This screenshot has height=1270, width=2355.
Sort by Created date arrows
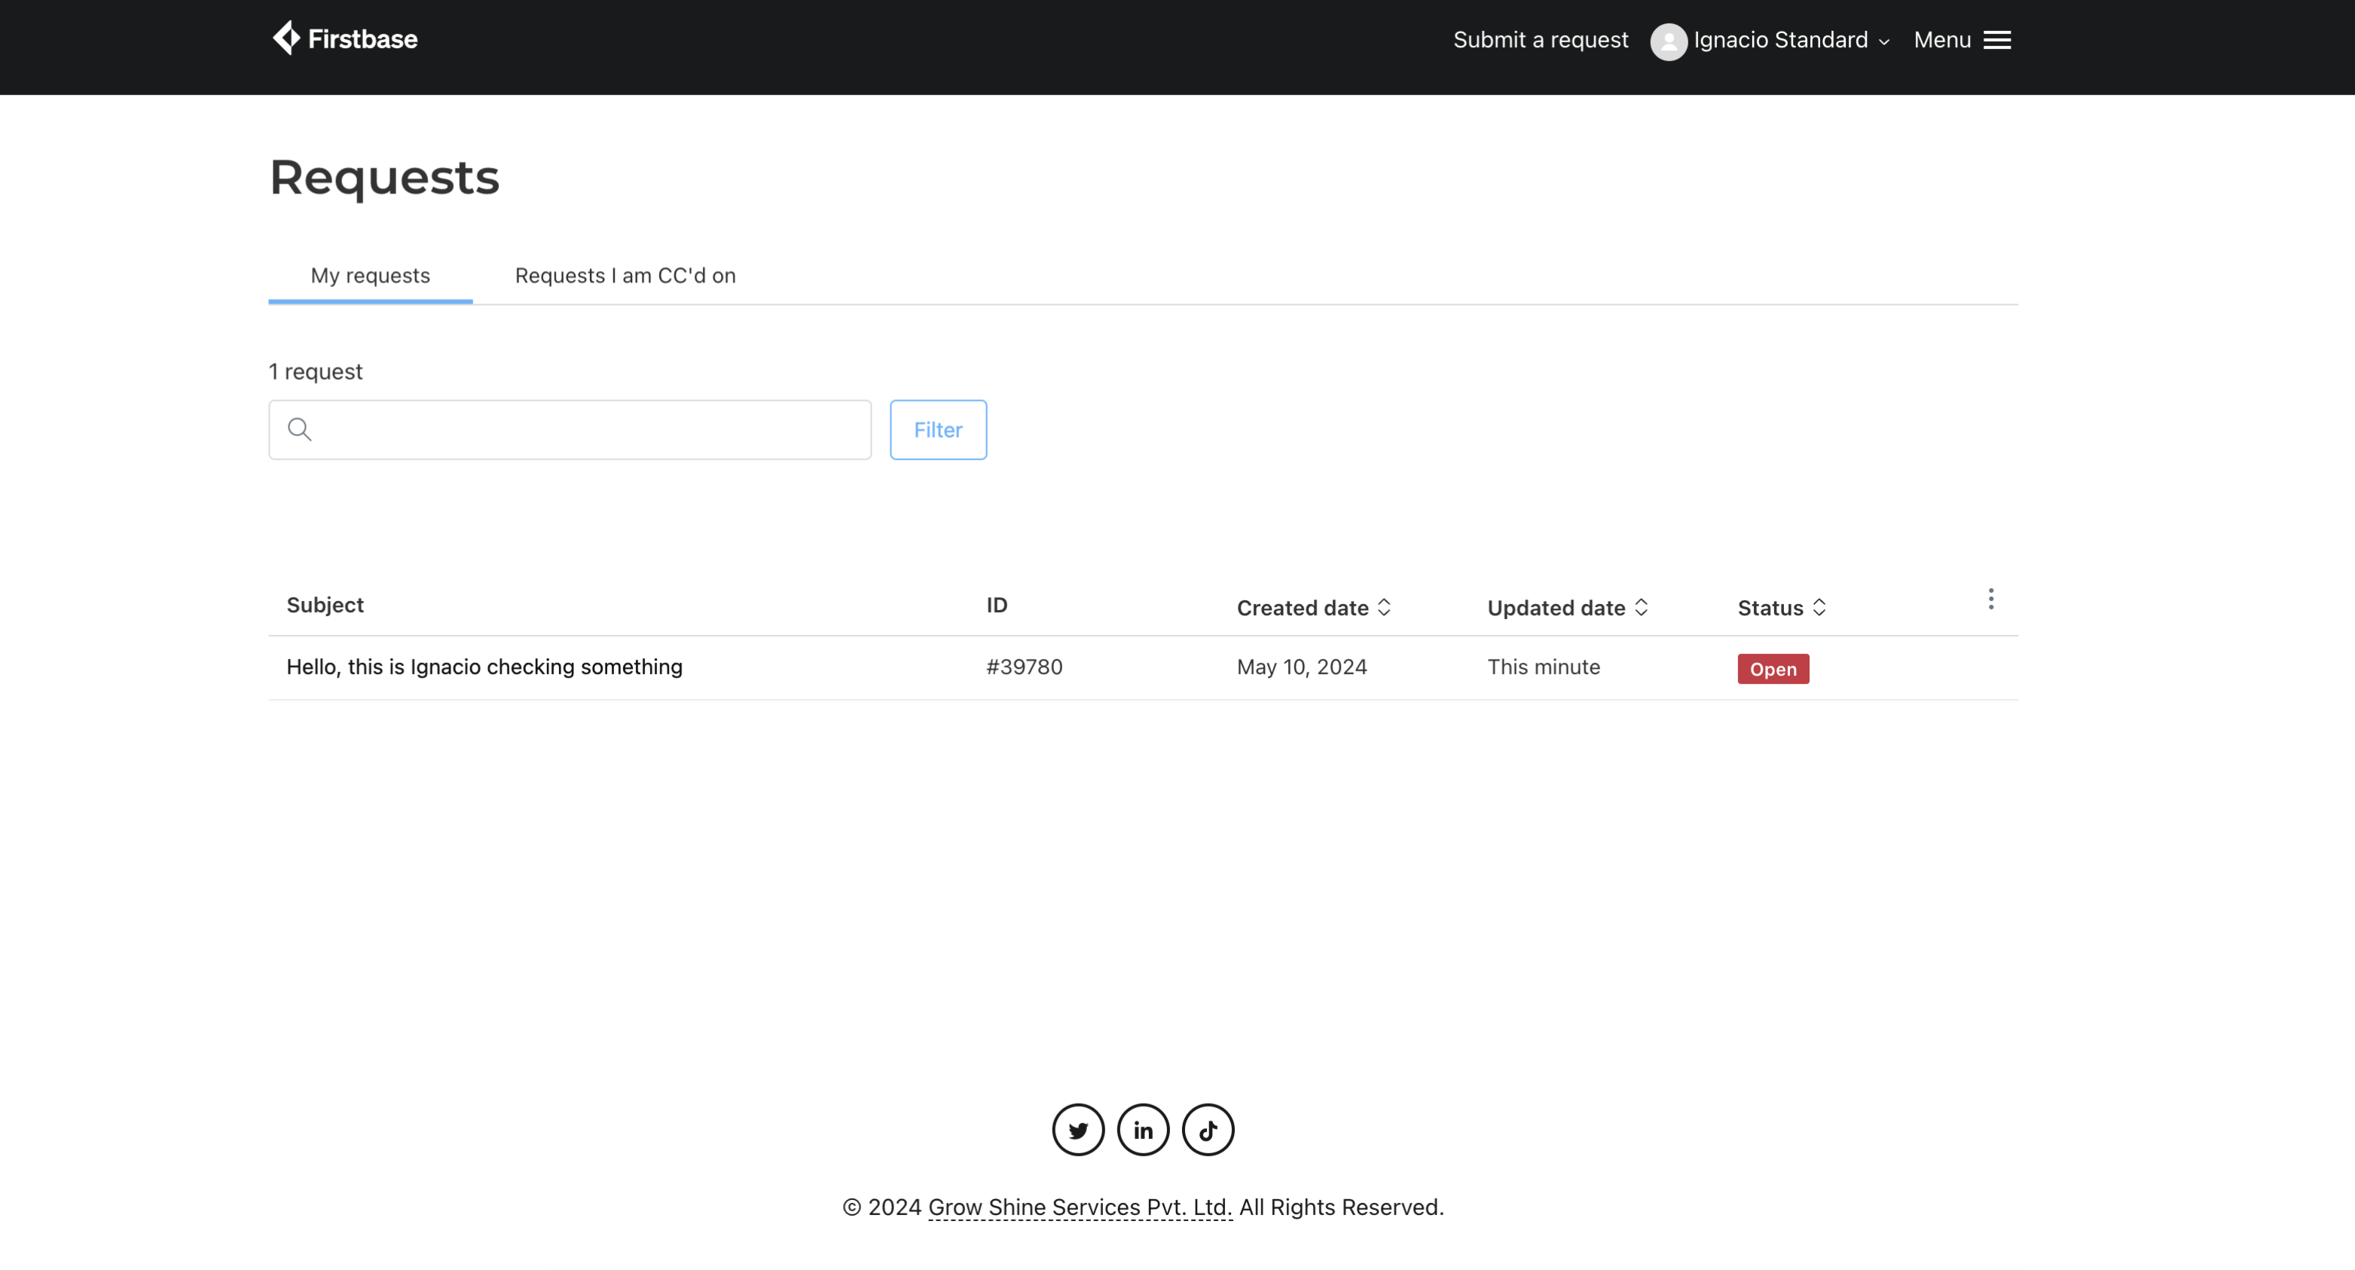(x=1384, y=607)
